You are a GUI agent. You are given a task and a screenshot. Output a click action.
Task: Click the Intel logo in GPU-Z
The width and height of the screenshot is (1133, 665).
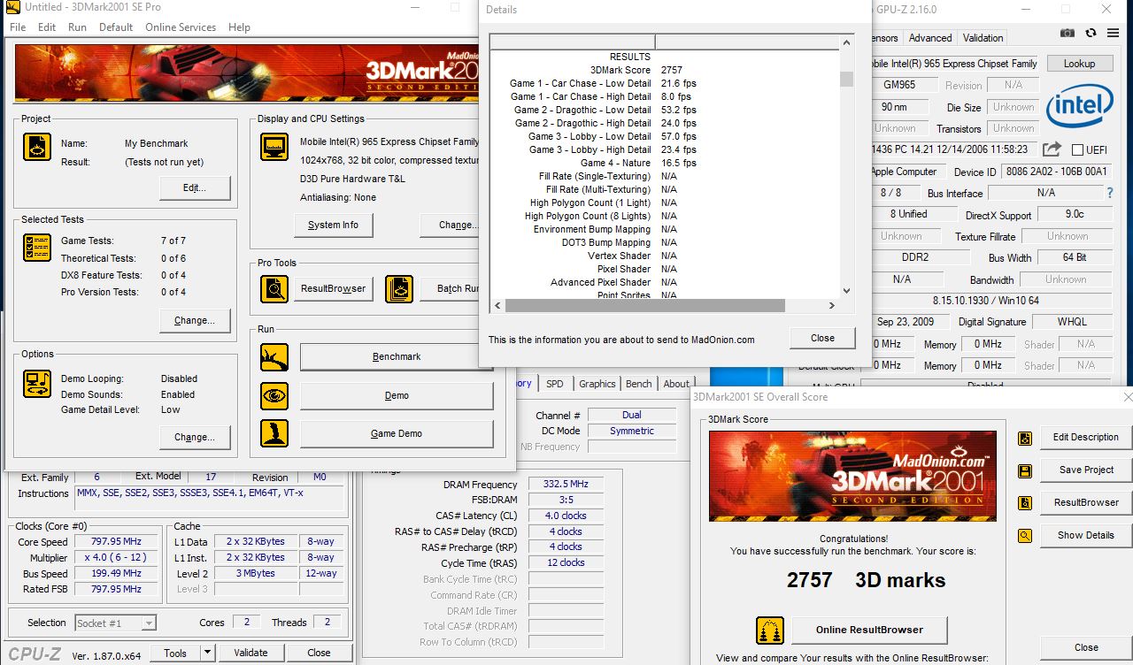pos(1079,108)
